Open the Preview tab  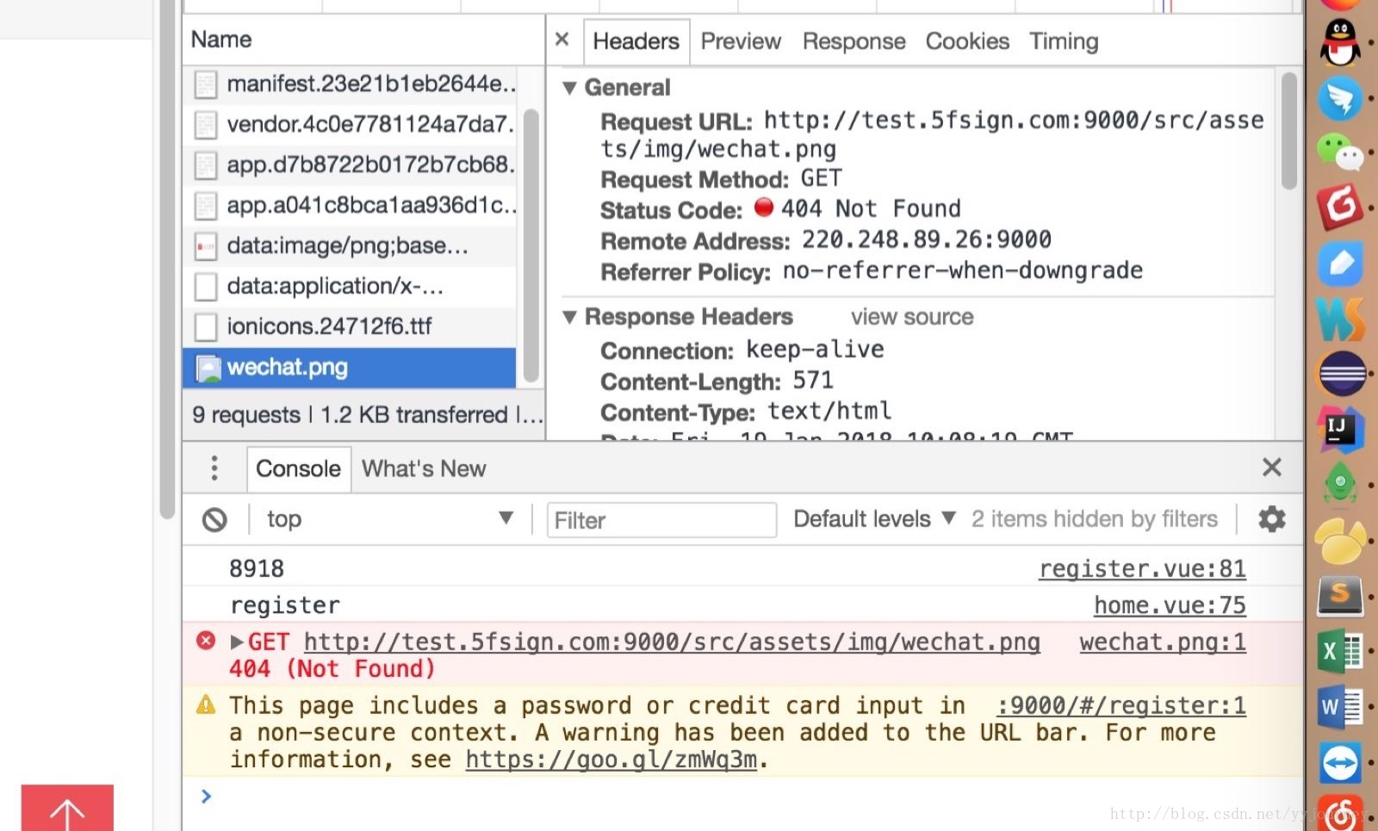741,41
